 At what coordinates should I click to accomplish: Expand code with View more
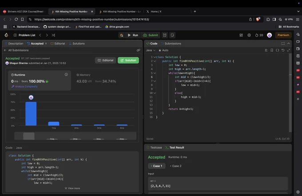point(72,188)
